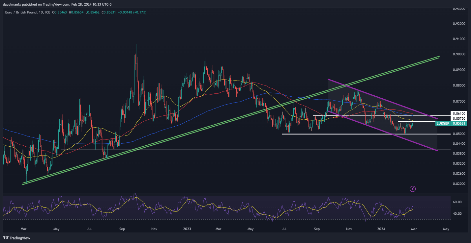This screenshot has width=471, height=243.
Task: Click the 0.90000 mark on the price axis
Action: click(458, 54)
